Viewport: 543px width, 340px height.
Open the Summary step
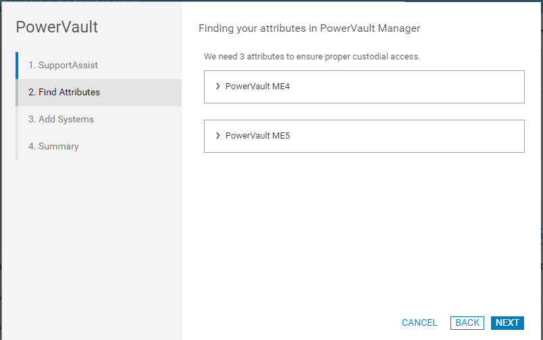(x=53, y=146)
